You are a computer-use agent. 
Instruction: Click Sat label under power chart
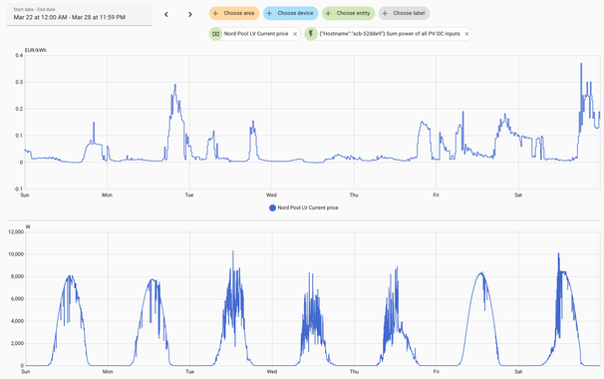tap(518, 372)
